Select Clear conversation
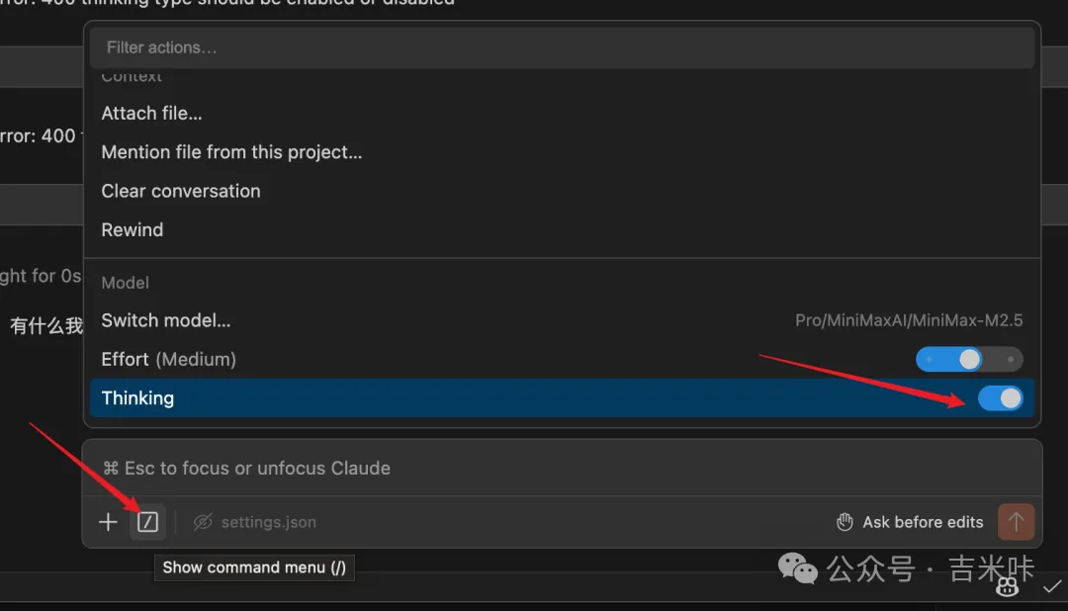This screenshot has height=611, width=1068. 181,191
